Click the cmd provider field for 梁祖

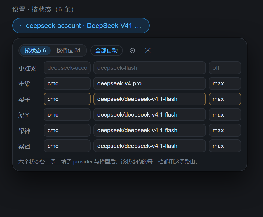tap(67, 146)
